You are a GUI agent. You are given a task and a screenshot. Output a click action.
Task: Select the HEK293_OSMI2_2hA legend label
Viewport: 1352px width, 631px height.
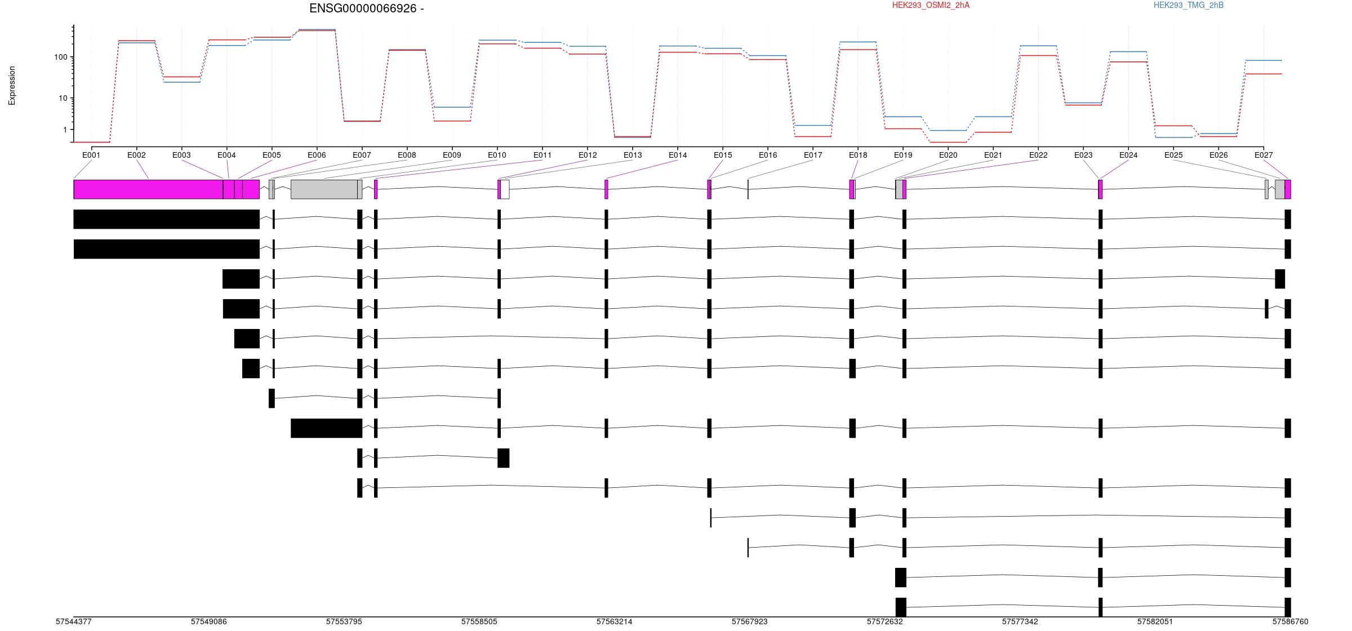point(931,5)
